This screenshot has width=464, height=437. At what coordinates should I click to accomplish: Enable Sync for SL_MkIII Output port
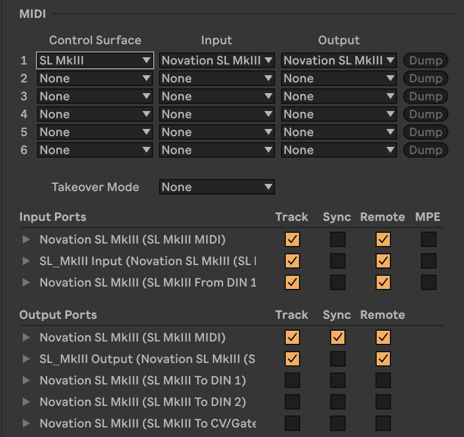[x=338, y=359]
